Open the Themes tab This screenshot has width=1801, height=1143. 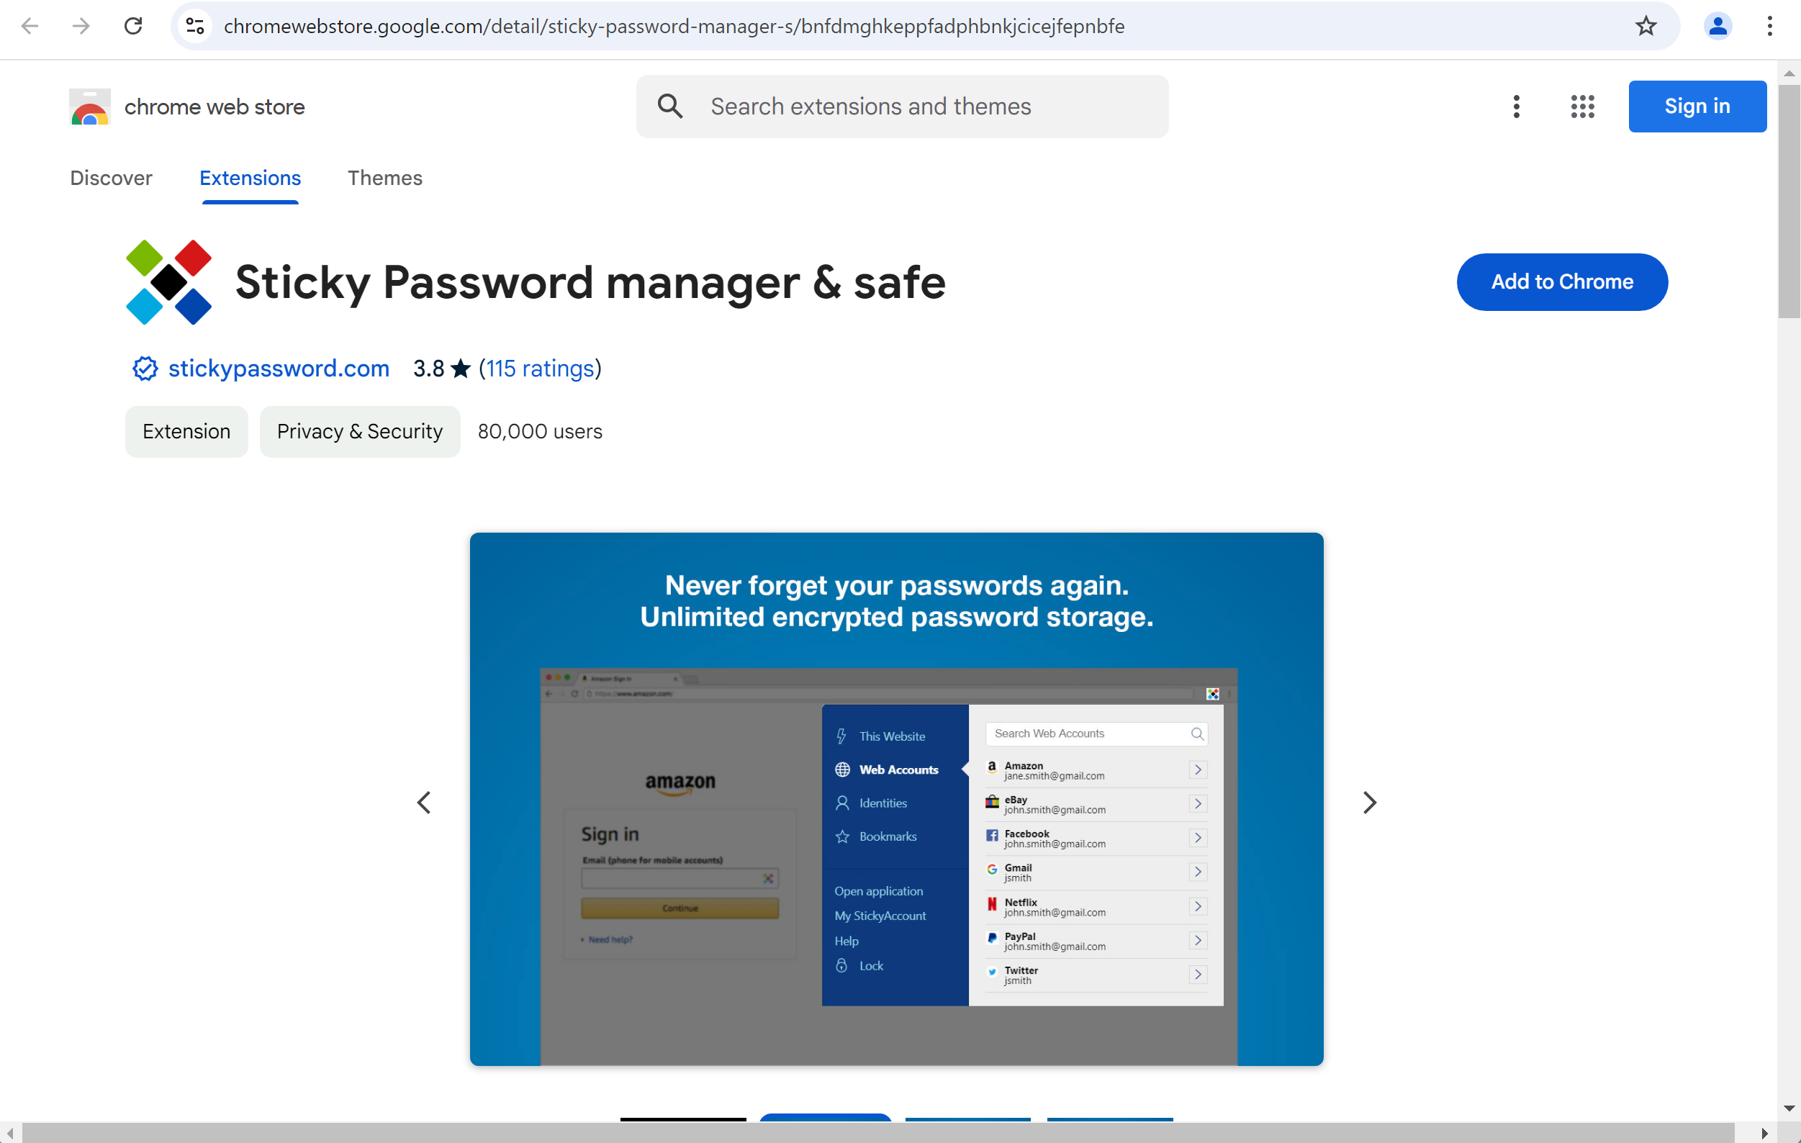(385, 178)
